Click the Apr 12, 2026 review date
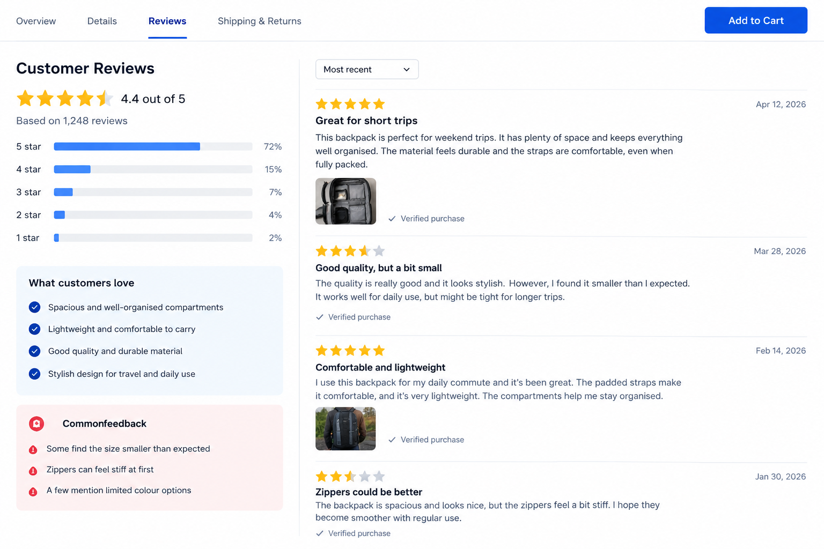This screenshot has width=824, height=549. [x=781, y=104]
